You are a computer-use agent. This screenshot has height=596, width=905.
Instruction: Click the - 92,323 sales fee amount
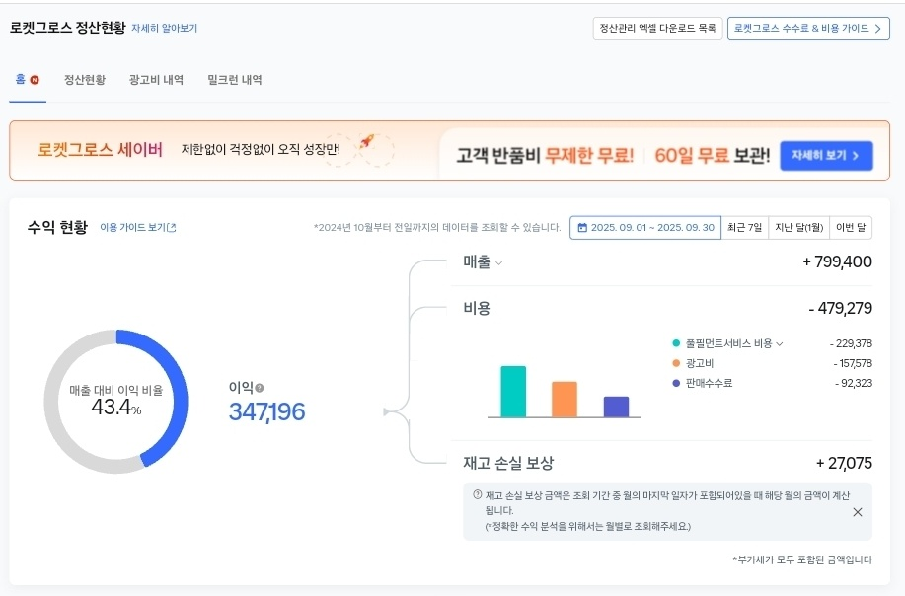[854, 383]
